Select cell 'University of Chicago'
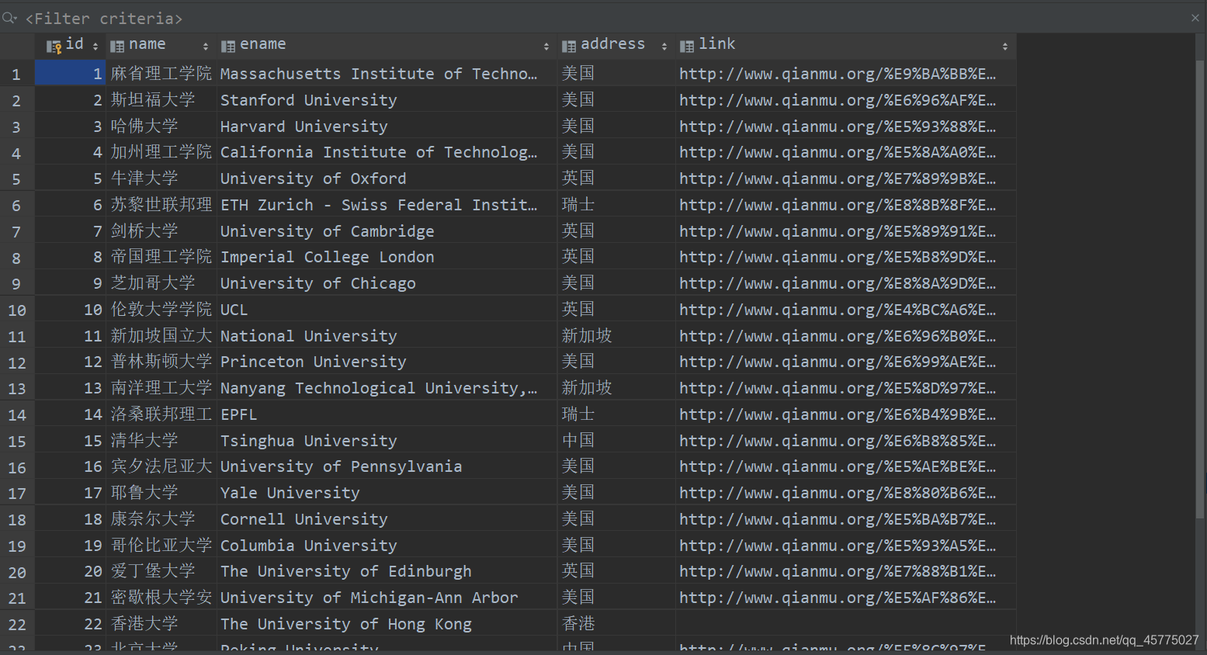Image resolution: width=1207 pixels, height=655 pixels. [387, 283]
